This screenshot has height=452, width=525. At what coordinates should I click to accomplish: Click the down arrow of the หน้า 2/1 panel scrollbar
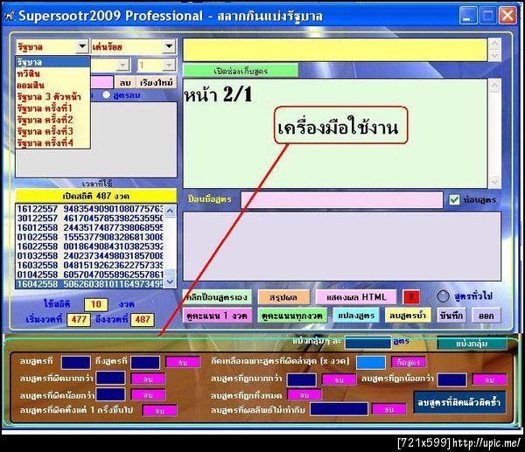coord(495,182)
